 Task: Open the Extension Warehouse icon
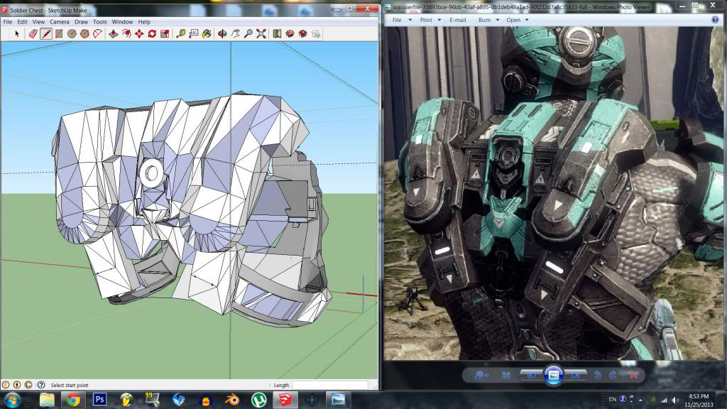[303, 34]
